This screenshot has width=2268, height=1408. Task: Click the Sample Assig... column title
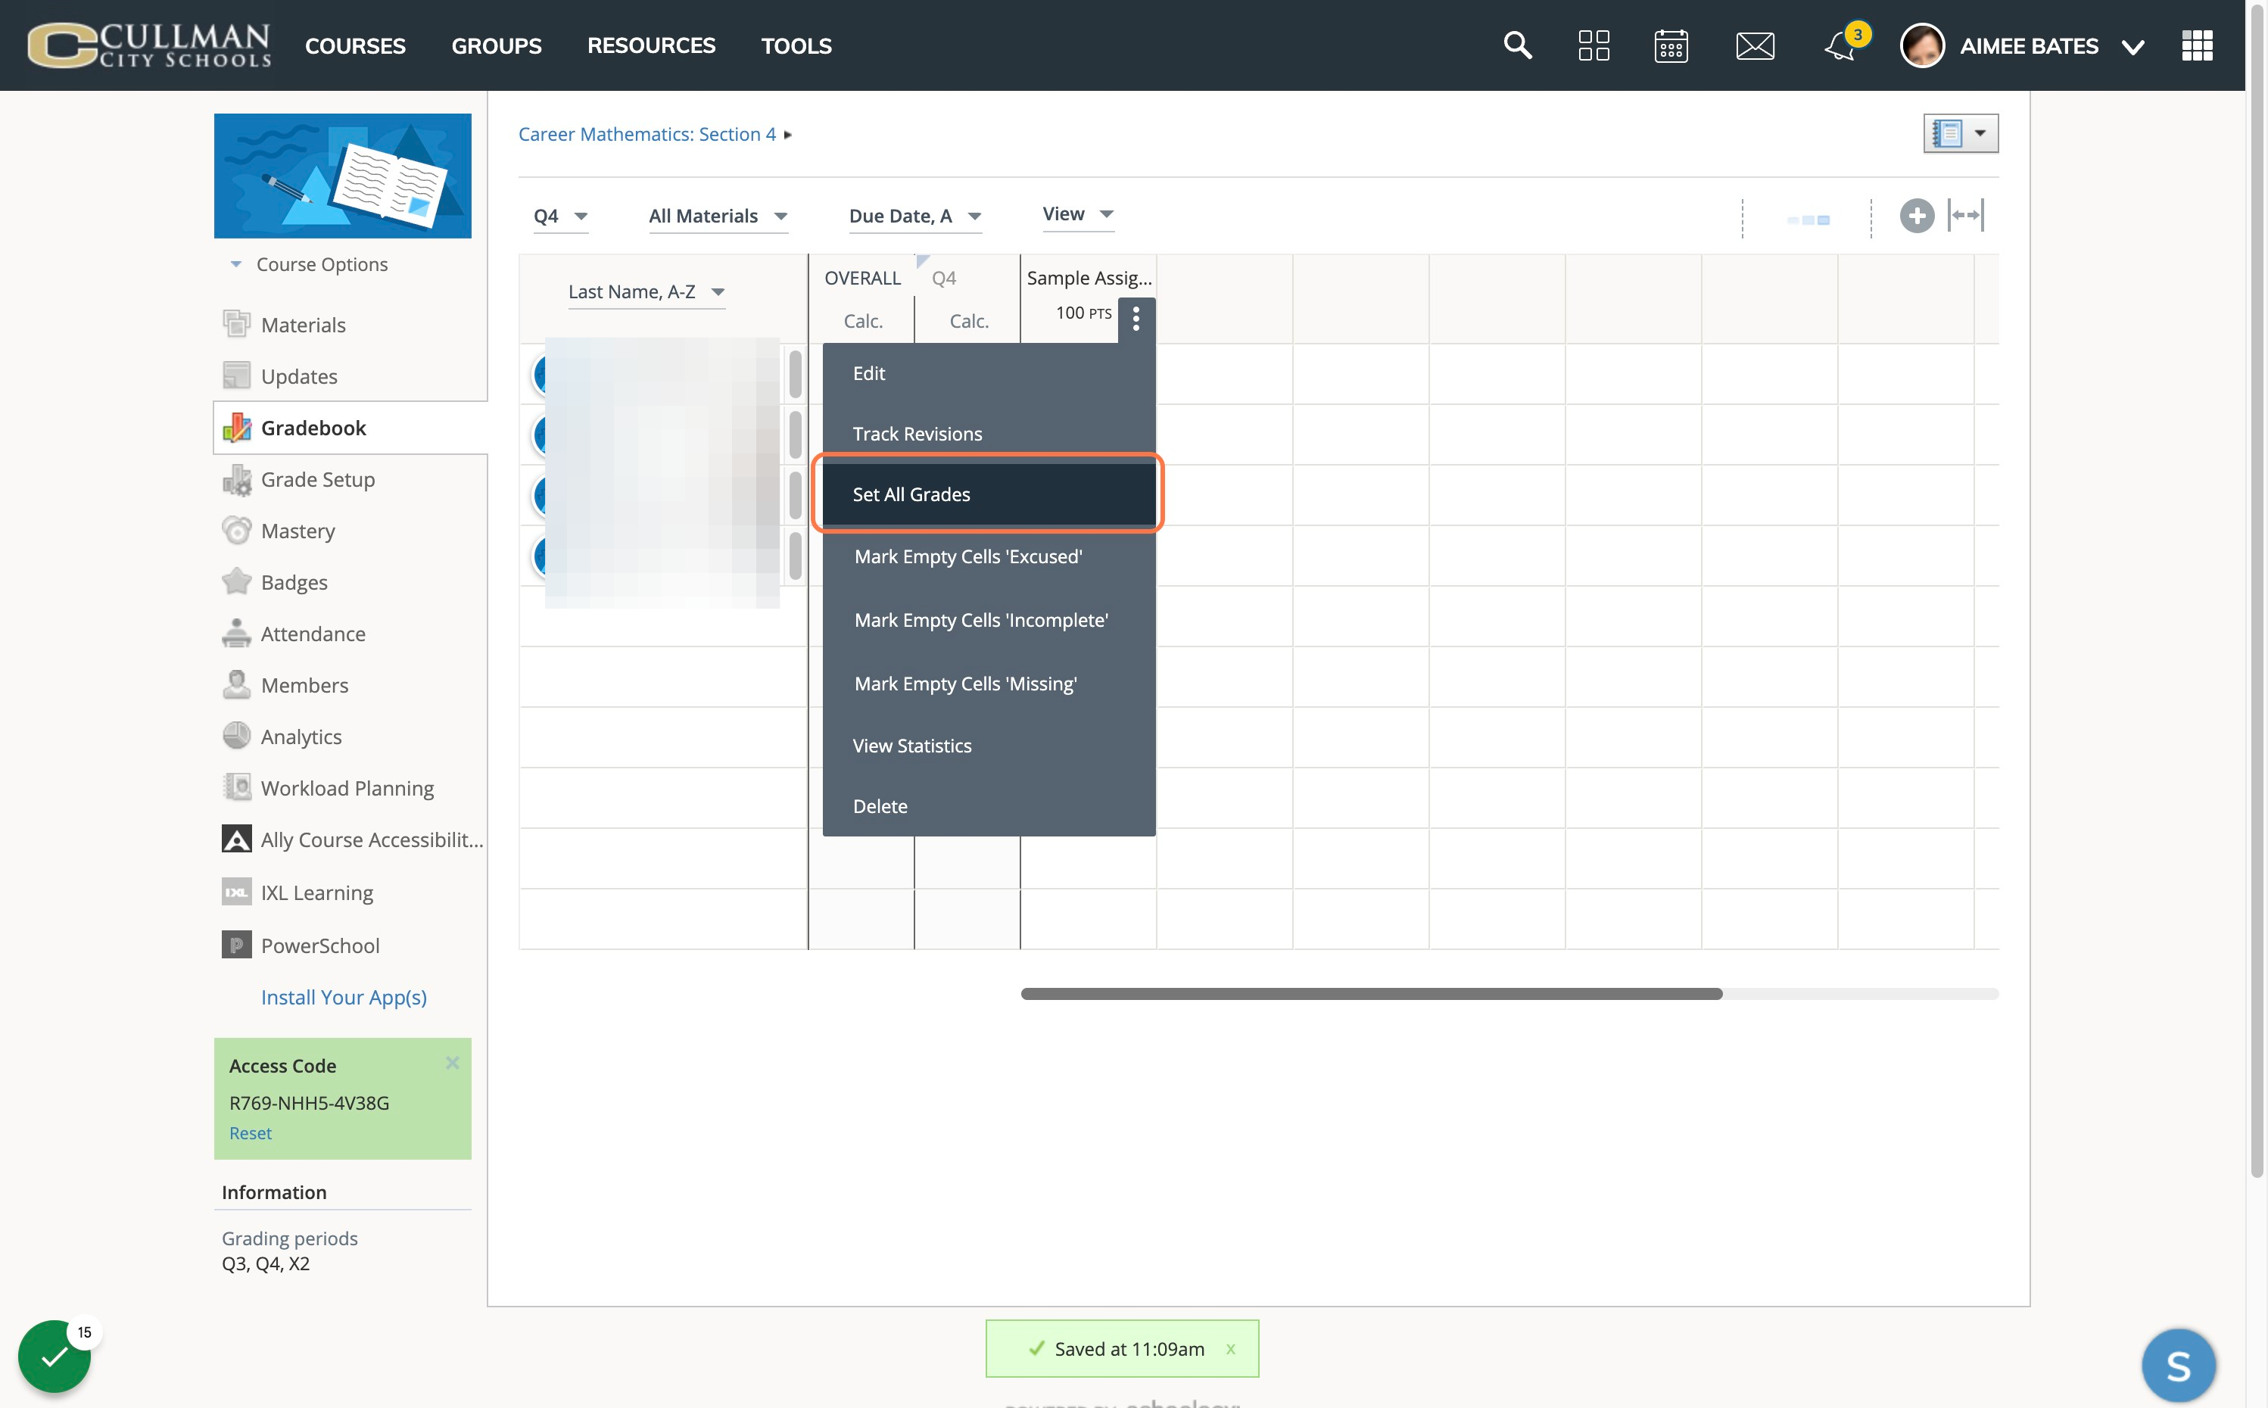pos(1089,278)
